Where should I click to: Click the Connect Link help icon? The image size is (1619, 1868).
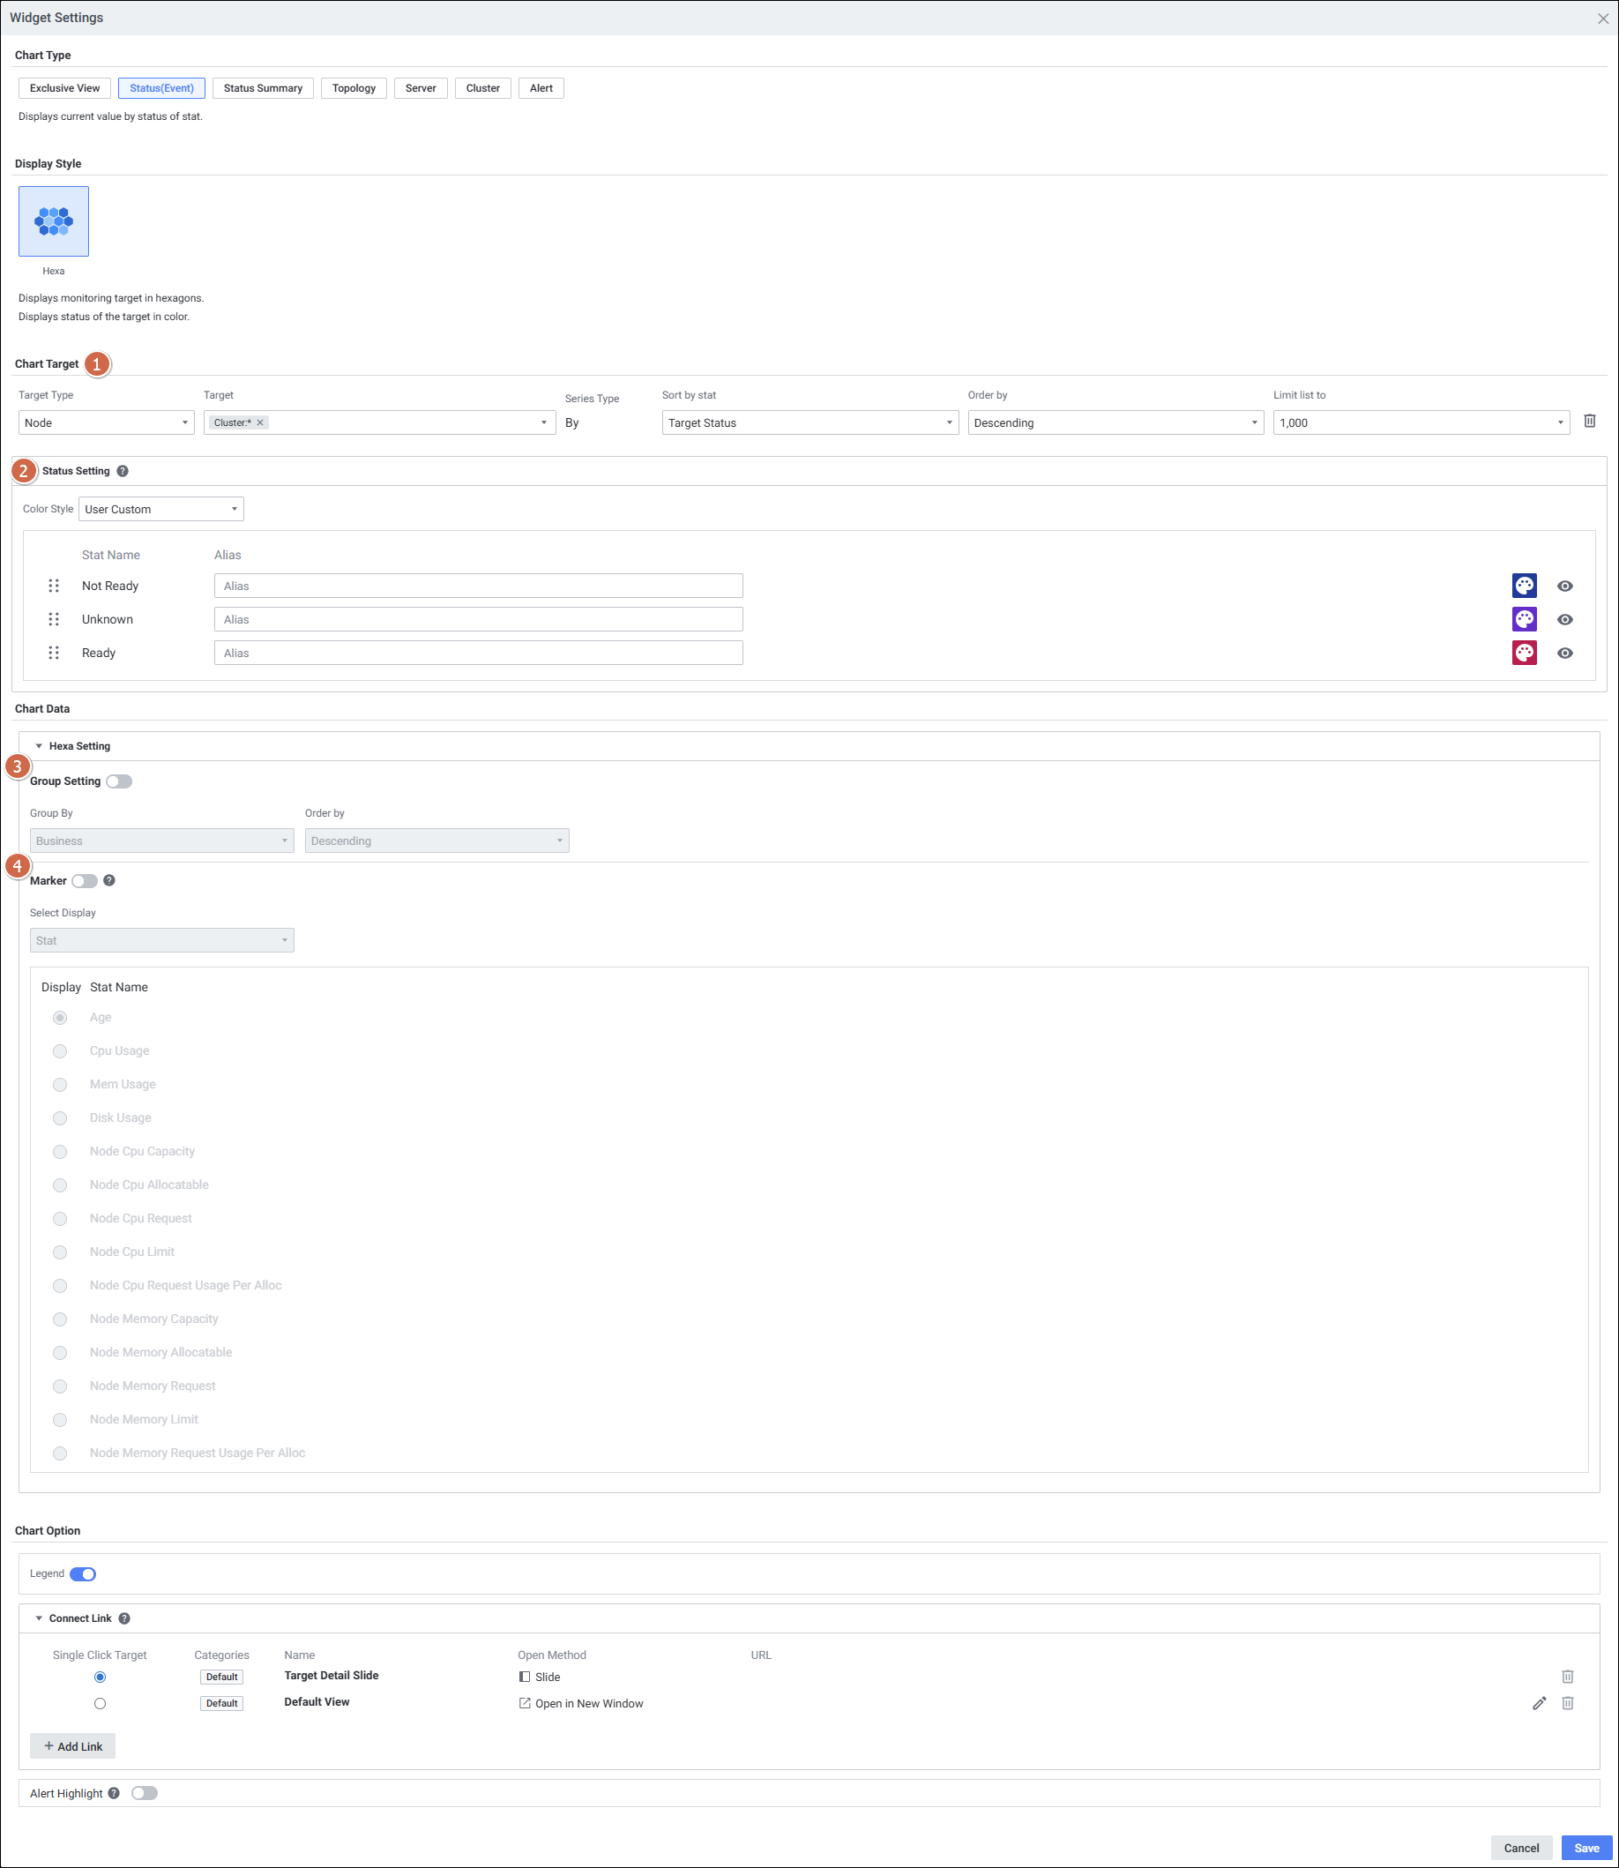pos(124,1618)
